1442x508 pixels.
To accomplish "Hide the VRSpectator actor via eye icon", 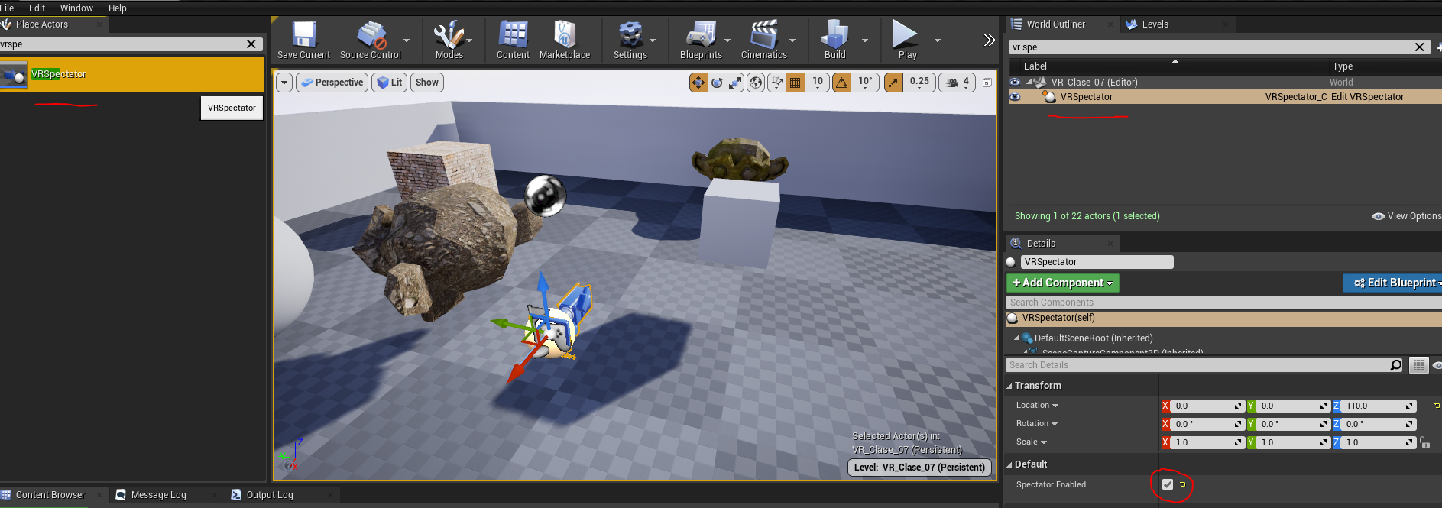I will coord(1015,97).
